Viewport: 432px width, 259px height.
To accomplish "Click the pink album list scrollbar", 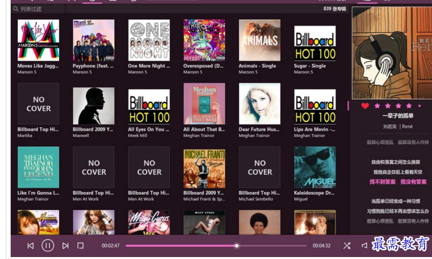I will click(348, 105).
